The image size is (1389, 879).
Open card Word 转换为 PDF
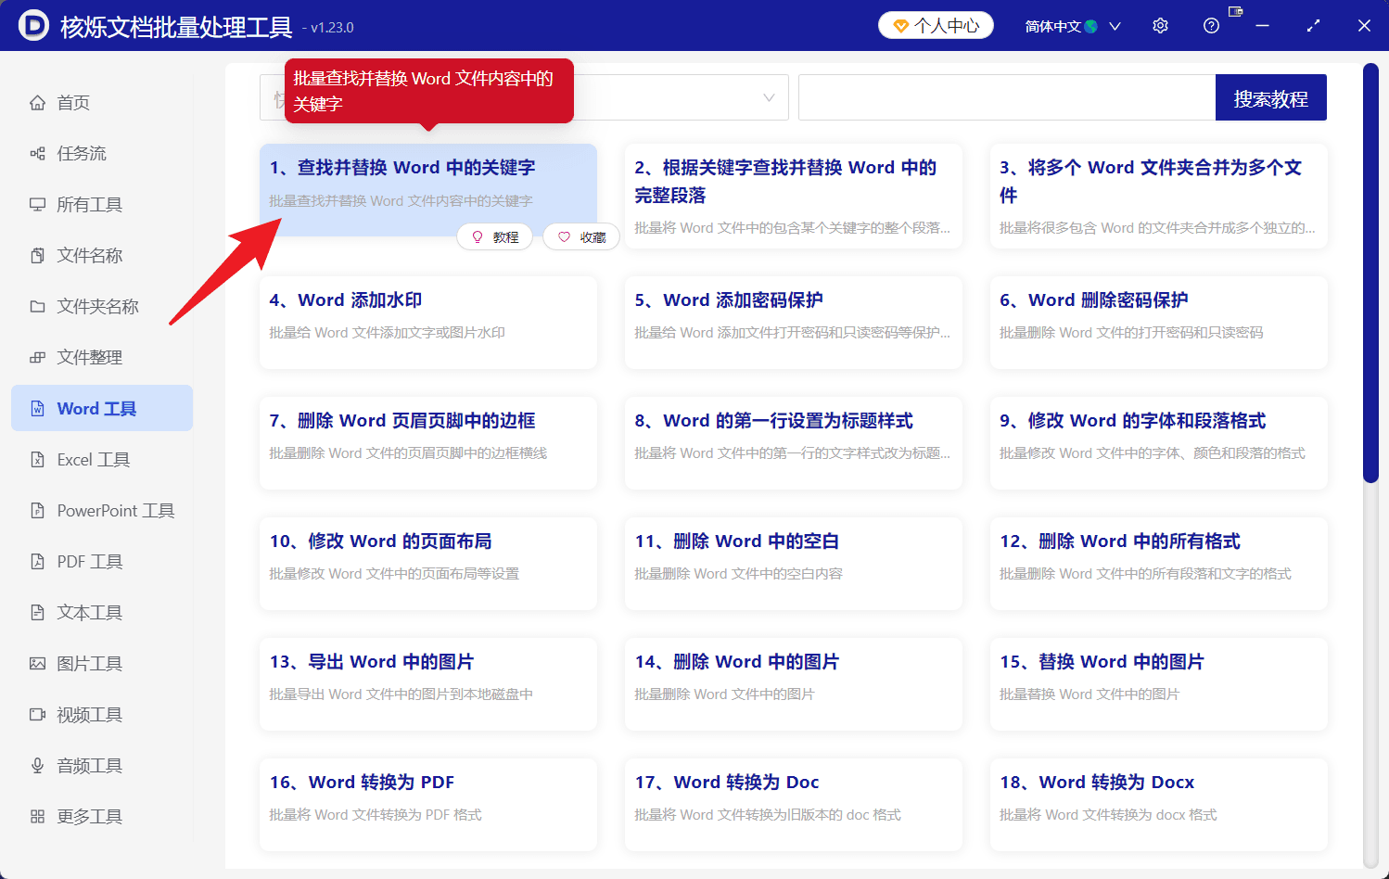click(428, 805)
